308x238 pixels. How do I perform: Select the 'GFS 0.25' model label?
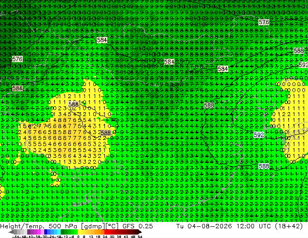pyautogui.click(x=137, y=226)
